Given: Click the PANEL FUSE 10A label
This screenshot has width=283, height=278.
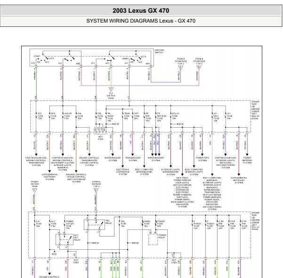Looking at the screenshot, I should coord(147,224).
